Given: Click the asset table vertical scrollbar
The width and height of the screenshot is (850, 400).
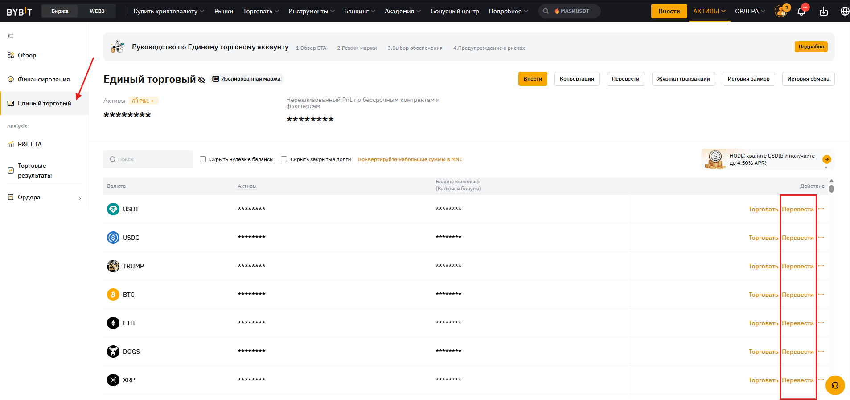Looking at the screenshot, I should 831,189.
